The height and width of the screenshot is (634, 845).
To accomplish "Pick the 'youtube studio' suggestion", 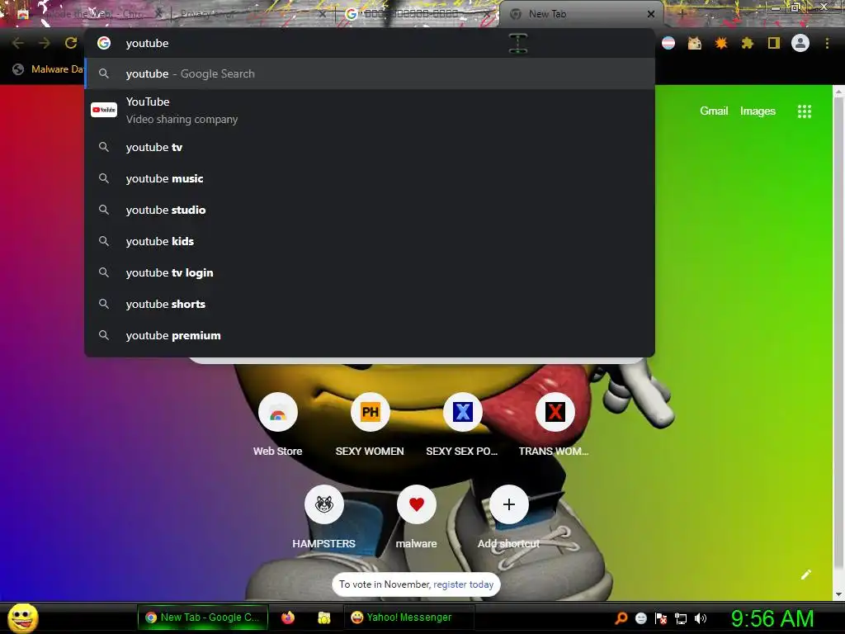I will coord(370,210).
